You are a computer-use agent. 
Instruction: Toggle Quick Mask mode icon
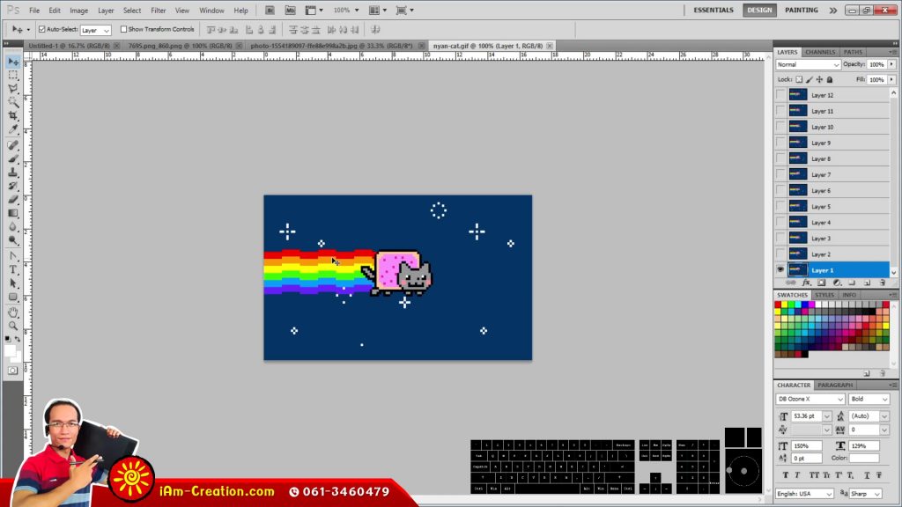(12, 371)
